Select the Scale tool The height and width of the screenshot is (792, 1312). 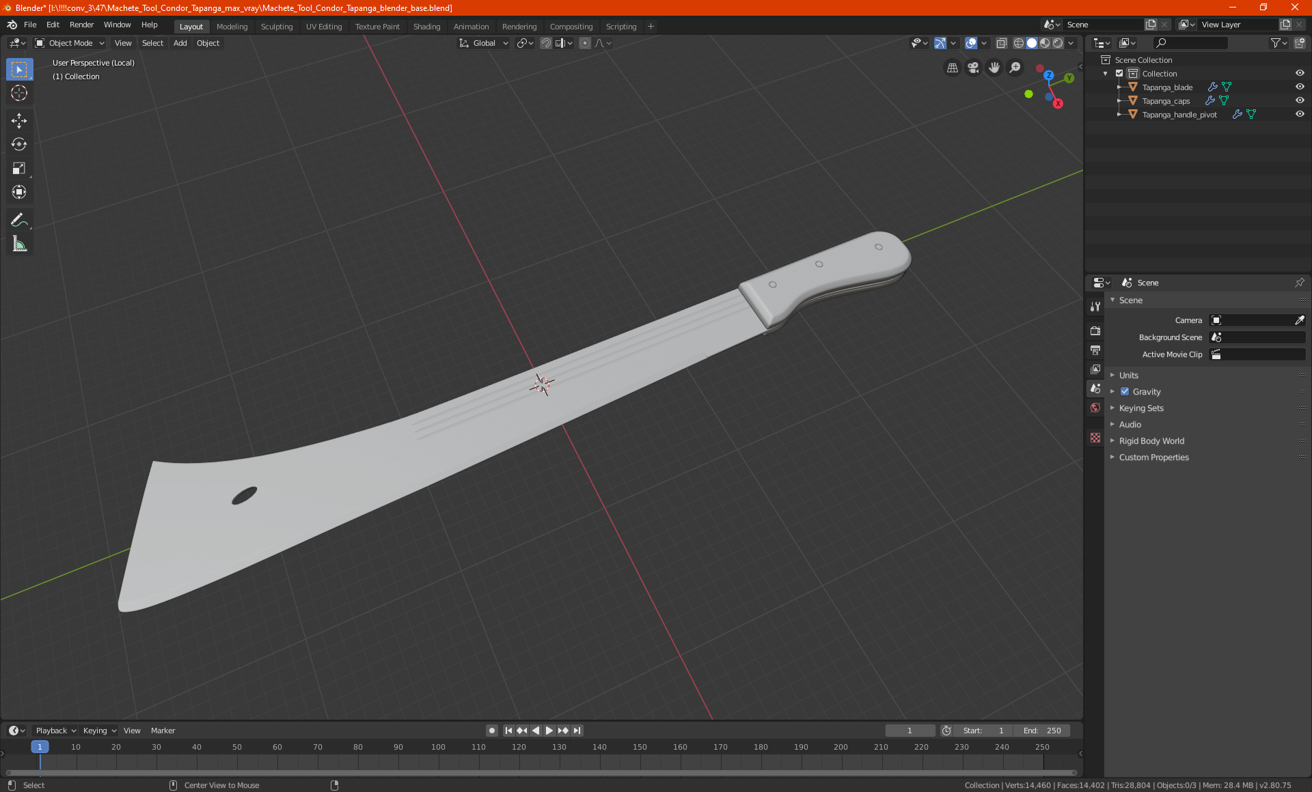[x=19, y=168]
